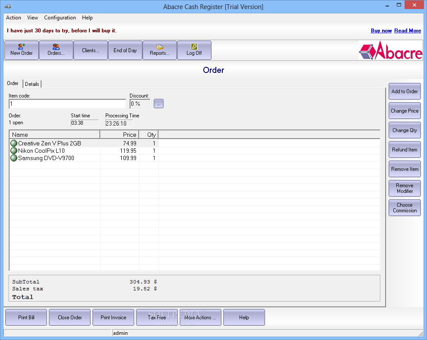Open the Configuration menu
The width and height of the screenshot is (427, 340).
click(x=60, y=18)
